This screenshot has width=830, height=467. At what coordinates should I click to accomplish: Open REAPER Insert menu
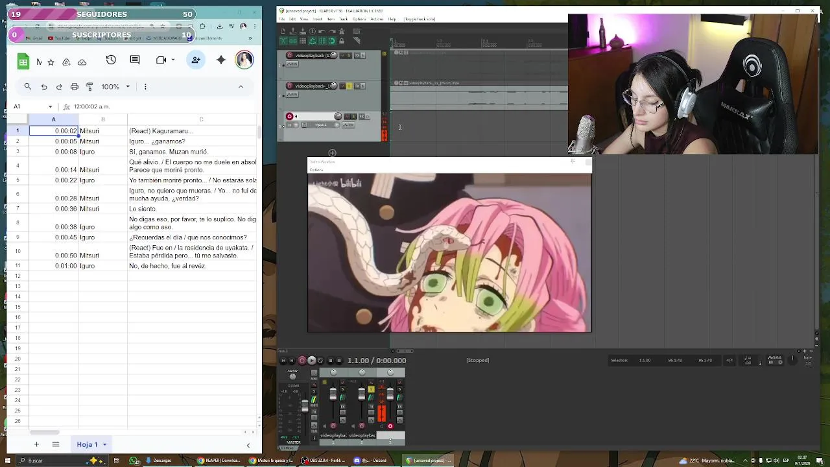pos(317,19)
